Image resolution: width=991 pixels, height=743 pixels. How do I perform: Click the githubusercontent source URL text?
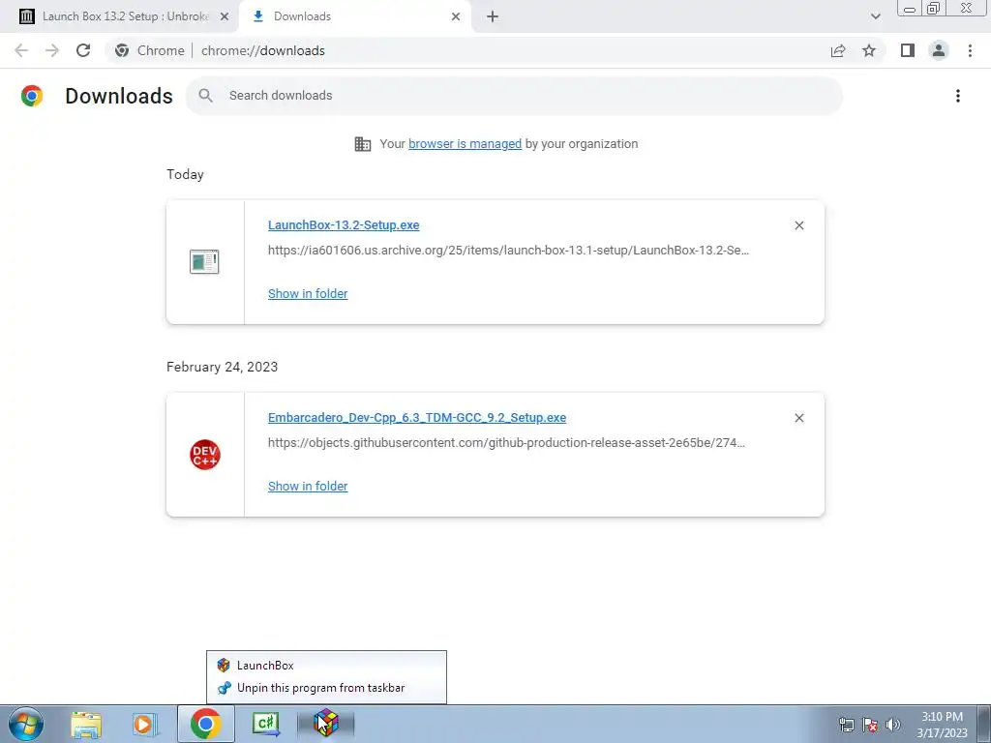coord(506,443)
